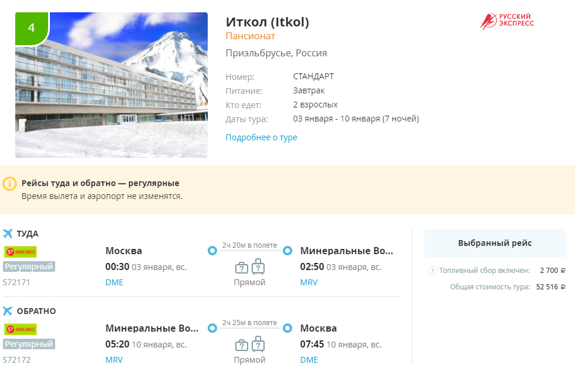
Task: Click the DME departure airport link on outbound
Action: (114, 282)
